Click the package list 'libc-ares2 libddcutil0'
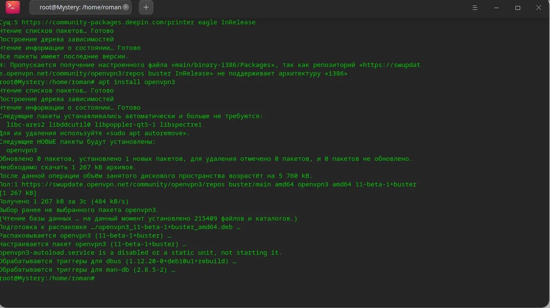This screenshot has height=308, width=550. [x=49, y=125]
